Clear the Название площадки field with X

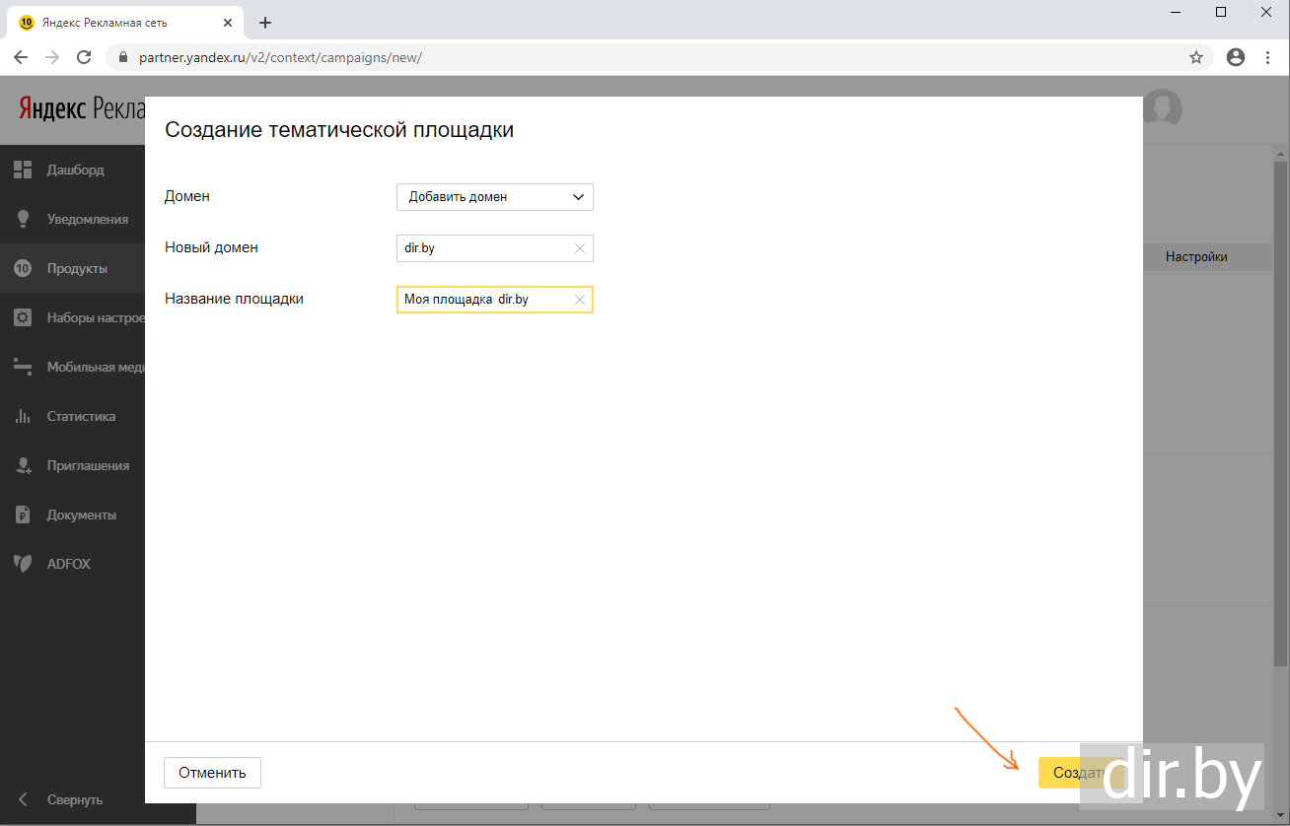click(580, 300)
